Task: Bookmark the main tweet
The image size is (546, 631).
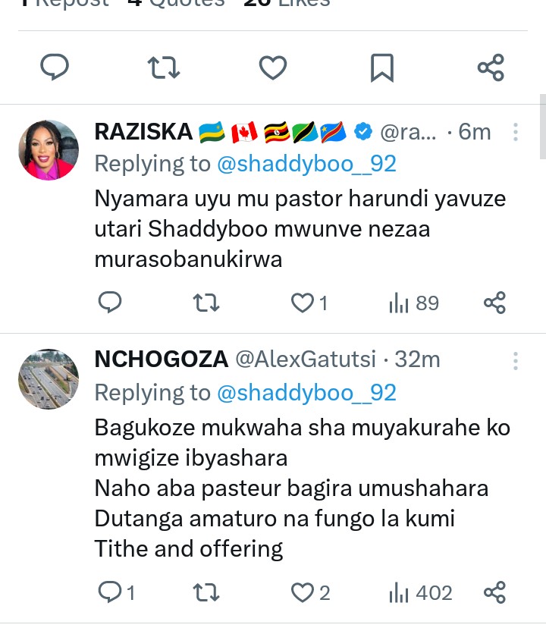Action: coord(381,67)
